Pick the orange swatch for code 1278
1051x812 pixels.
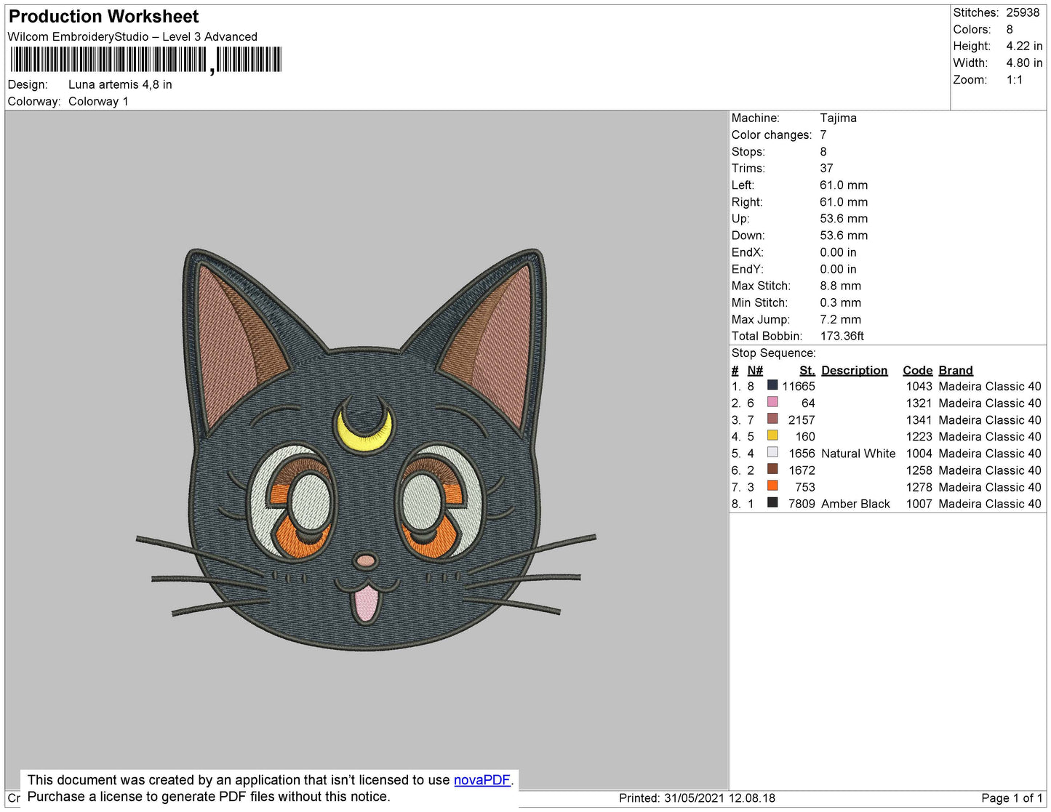tap(772, 486)
